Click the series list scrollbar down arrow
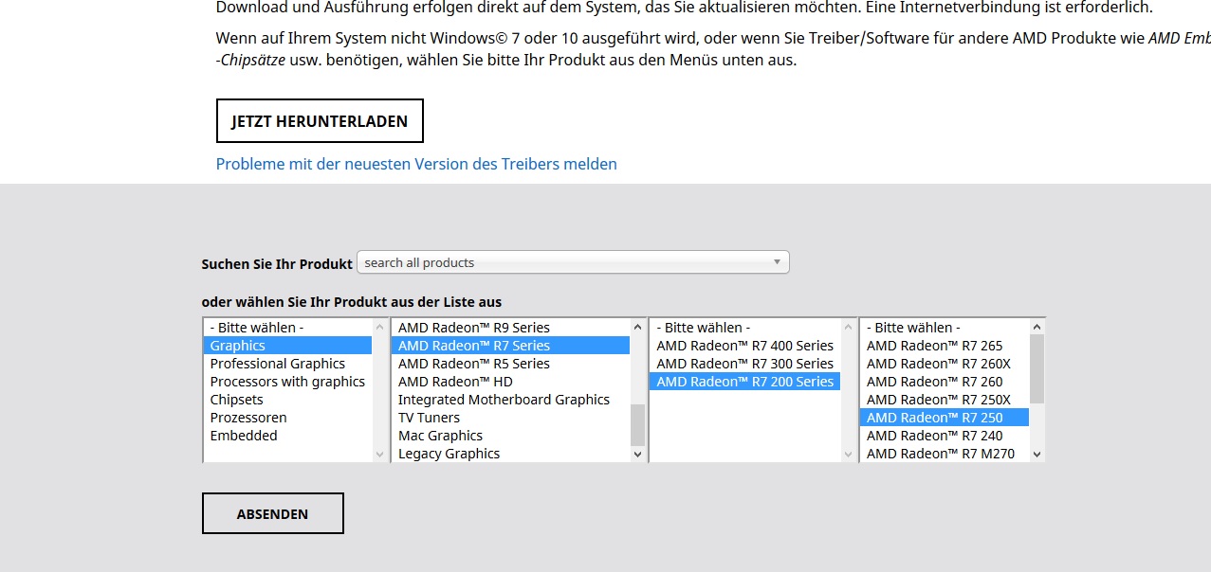 pos(637,455)
